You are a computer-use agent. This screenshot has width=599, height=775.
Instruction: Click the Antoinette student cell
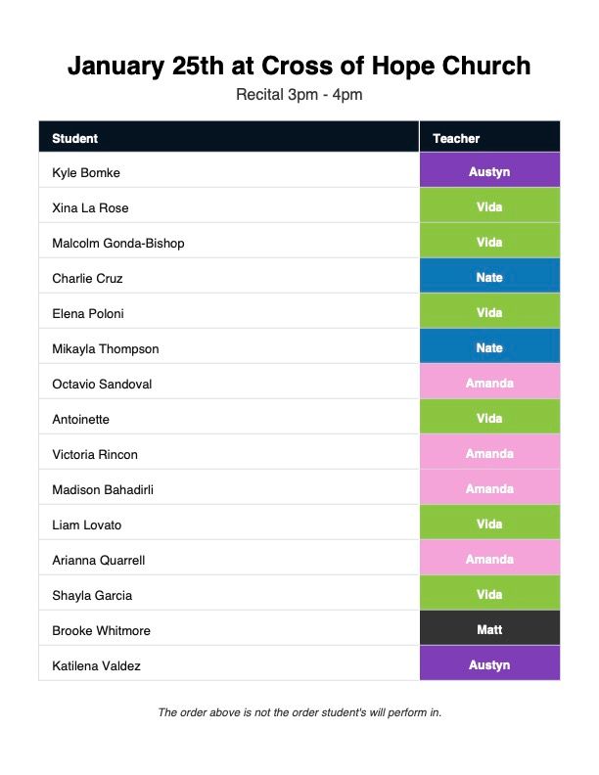pos(80,419)
